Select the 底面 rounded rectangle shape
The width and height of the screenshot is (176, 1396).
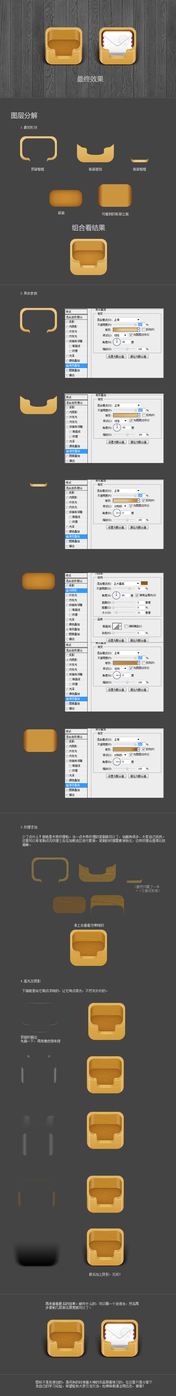[x=65, y=198]
